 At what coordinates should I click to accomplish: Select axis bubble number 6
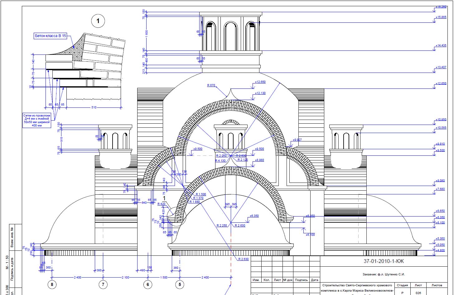(148, 284)
